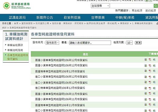Download Excel file for 國產機車 106年11月 row
The image size is (158, 112).
[x=154, y=105]
